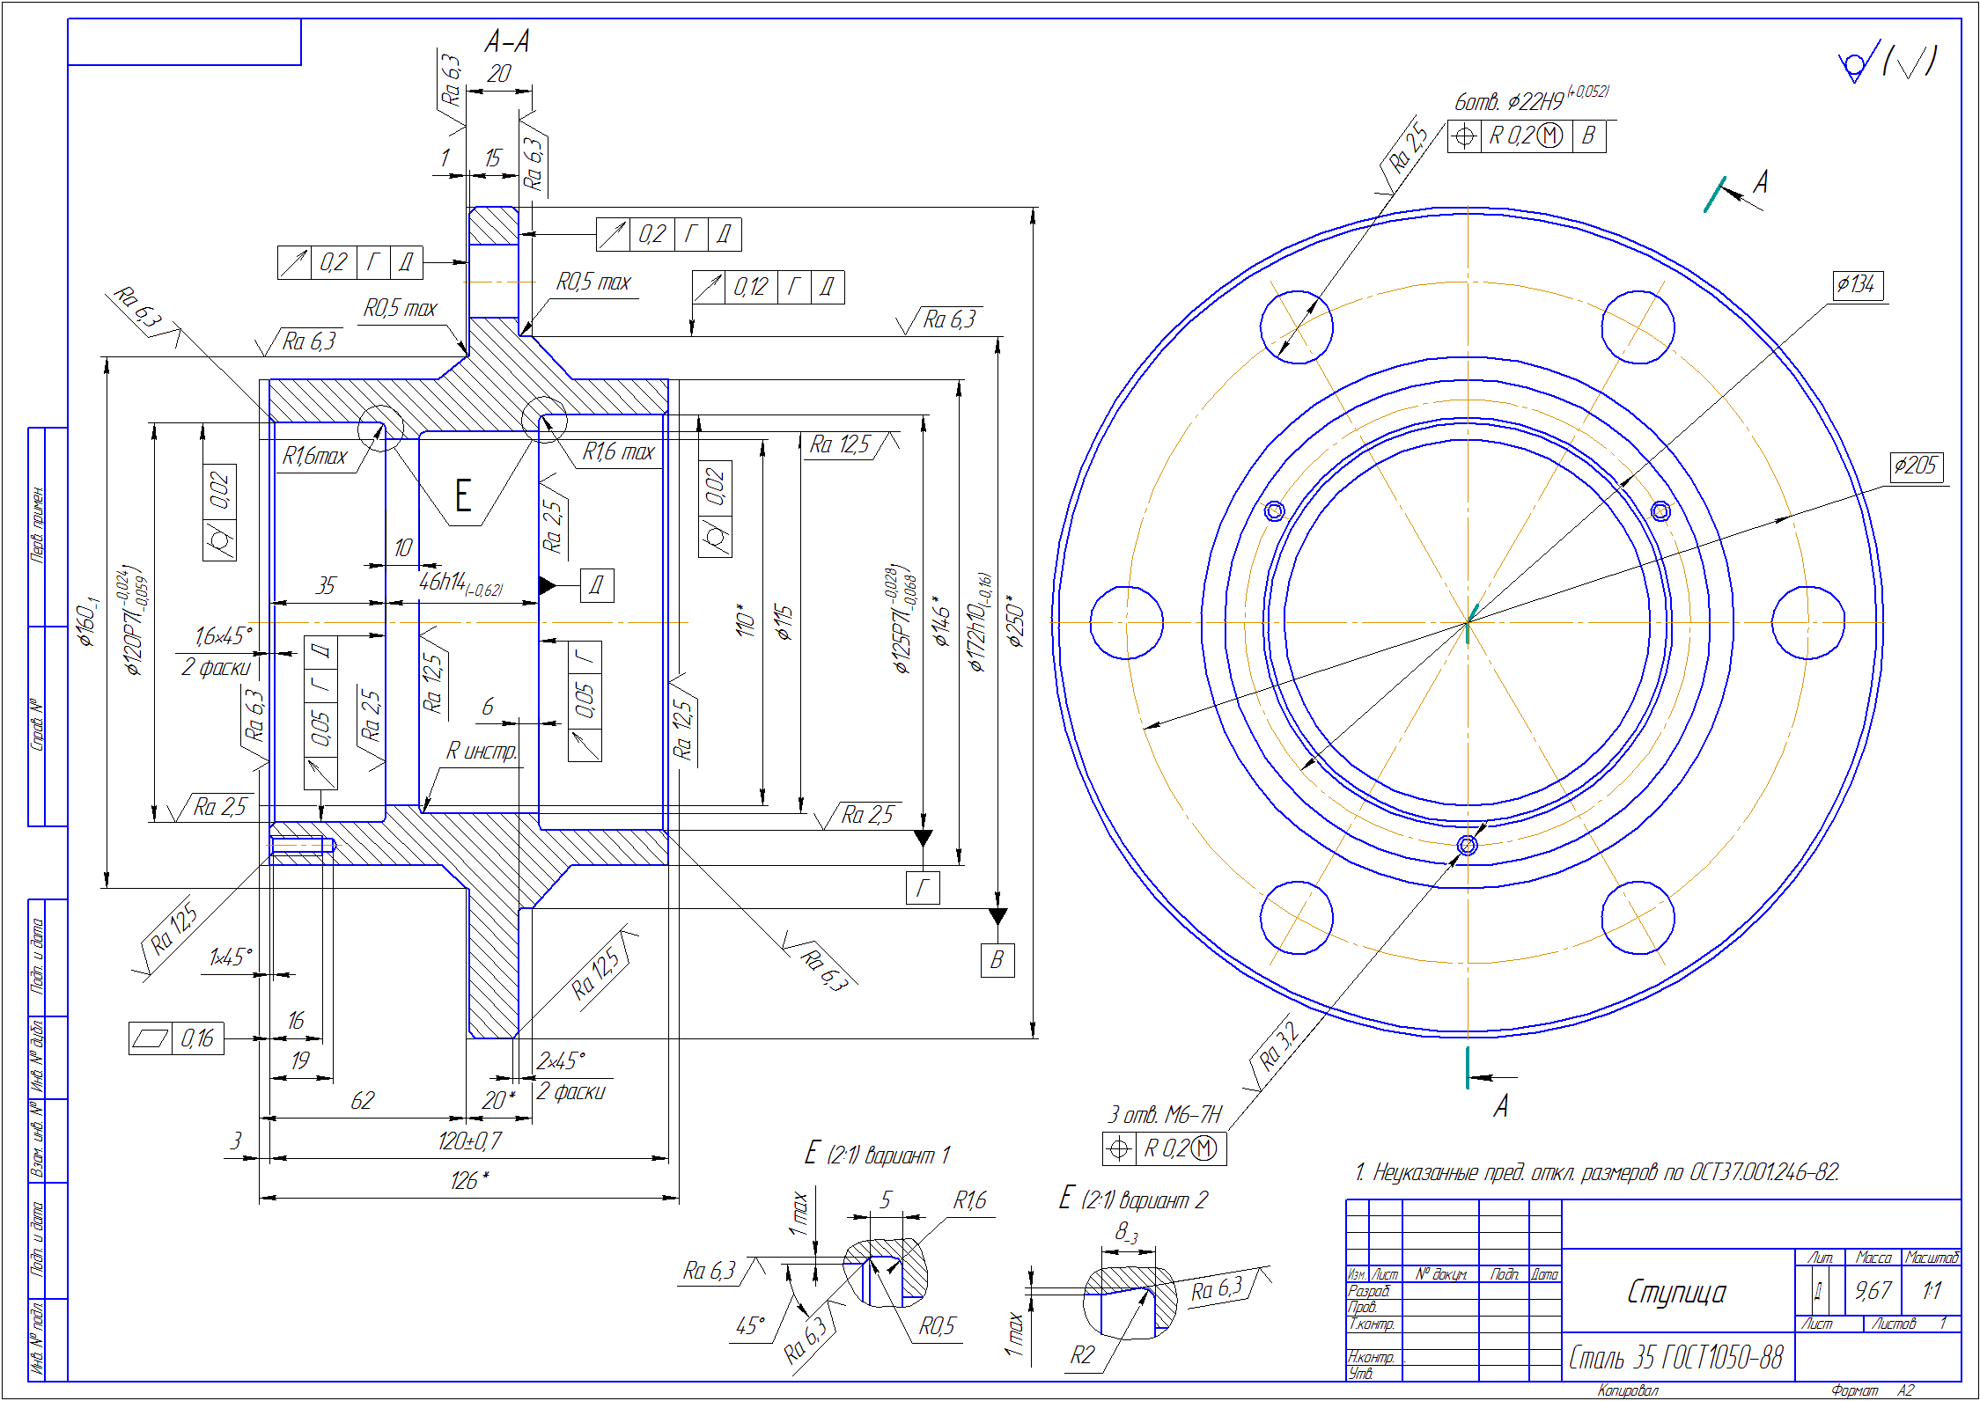The image size is (1980, 1401).
Task: Select the Формат A2 text
Action: (x=1872, y=1390)
